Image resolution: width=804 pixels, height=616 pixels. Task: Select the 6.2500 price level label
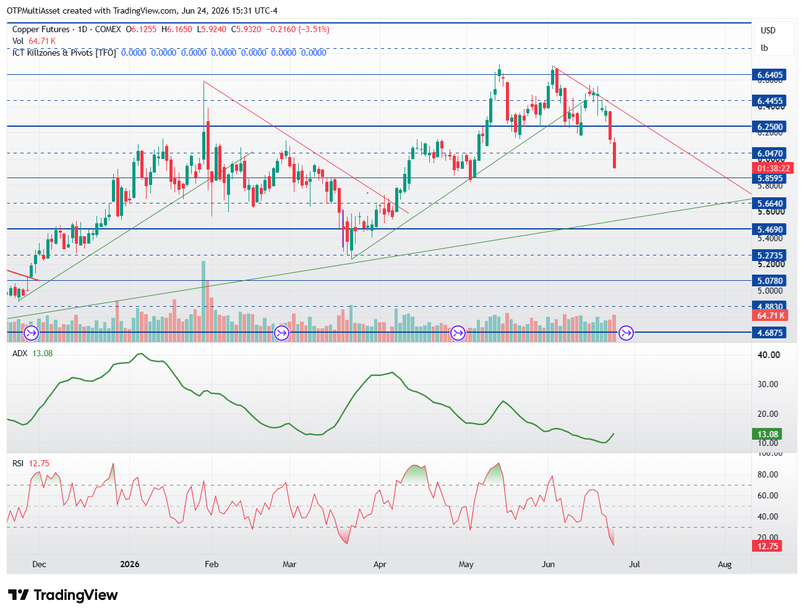[x=770, y=127]
